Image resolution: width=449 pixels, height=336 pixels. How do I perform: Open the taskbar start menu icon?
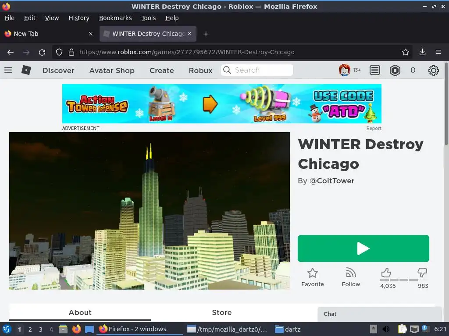pyautogui.click(x=7, y=329)
